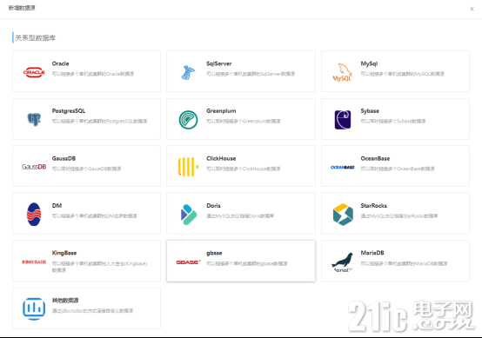Screen dimensions: 482x338
Task: Click the MySql dolphin logo
Action: (343, 72)
